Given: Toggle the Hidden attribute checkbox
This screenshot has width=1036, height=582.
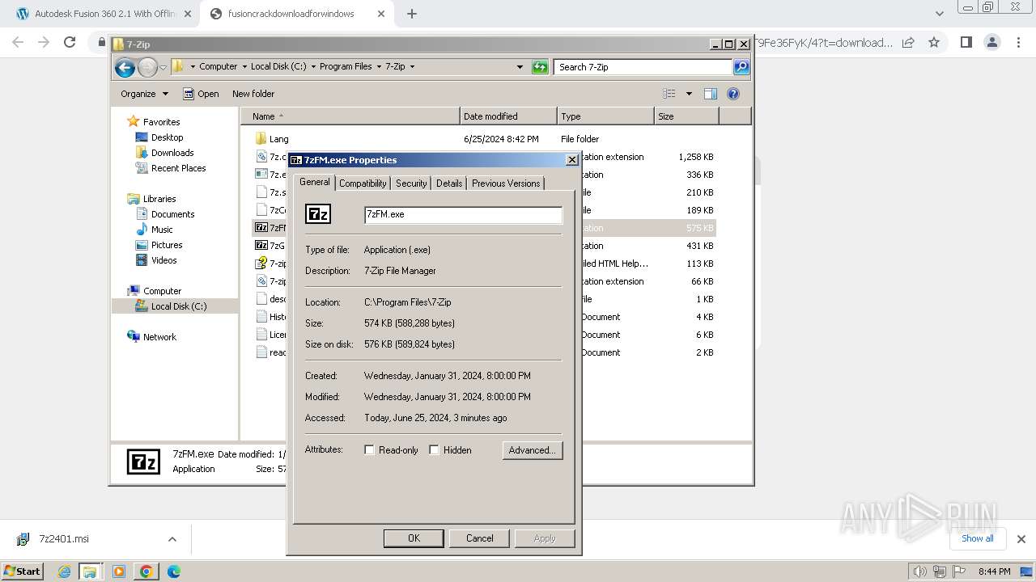Looking at the screenshot, I should pos(435,450).
